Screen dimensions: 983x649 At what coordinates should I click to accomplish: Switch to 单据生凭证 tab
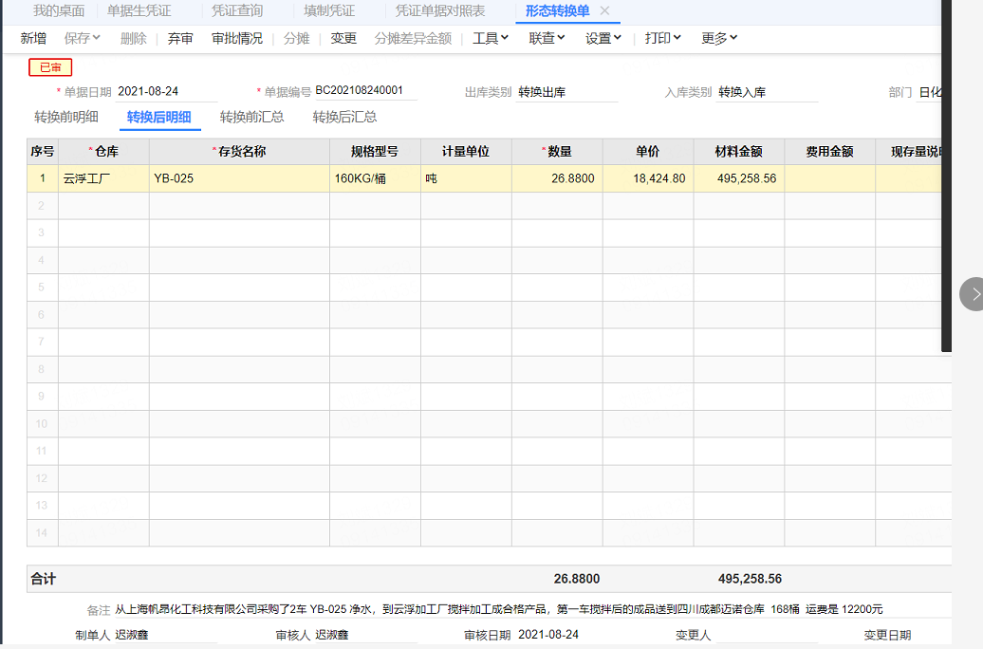(x=139, y=10)
